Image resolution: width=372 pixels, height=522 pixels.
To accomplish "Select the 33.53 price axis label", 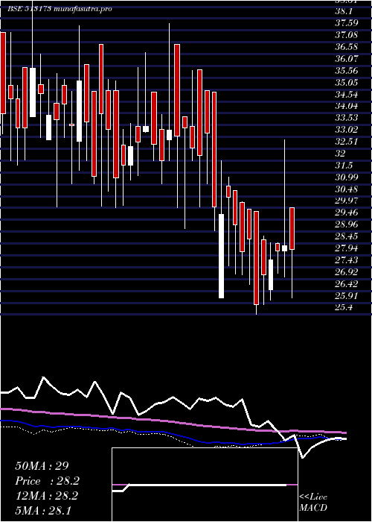I will tap(347, 118).
